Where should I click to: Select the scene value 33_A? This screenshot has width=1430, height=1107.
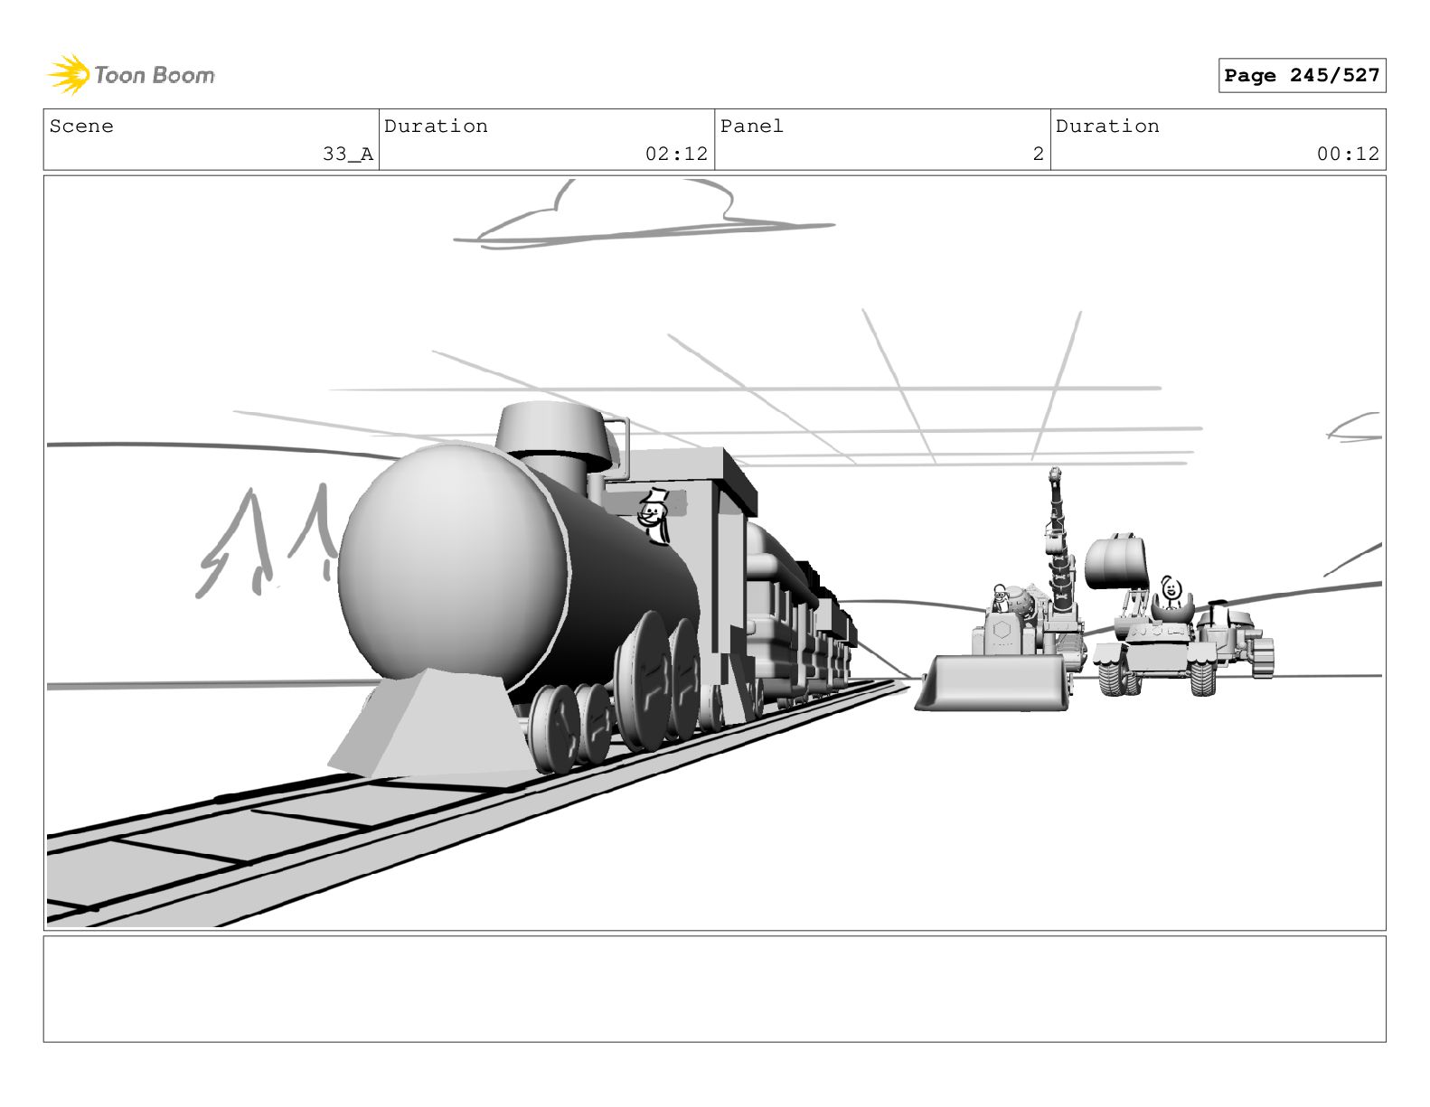coord(348,155)
